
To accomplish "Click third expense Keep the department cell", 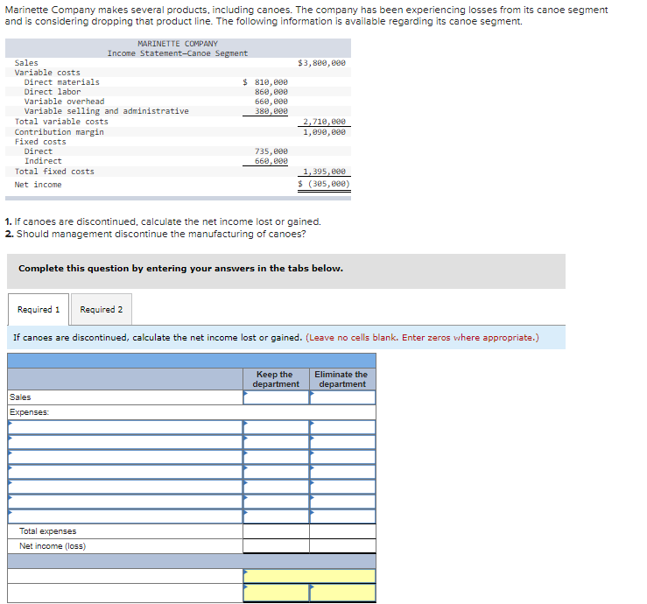I will click(x=276, y=457).
